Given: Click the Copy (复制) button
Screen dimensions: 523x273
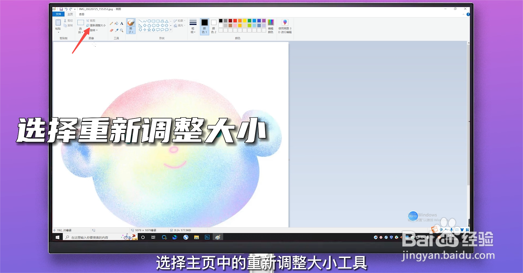Looking at the screenshot, I should coord(68,26).
